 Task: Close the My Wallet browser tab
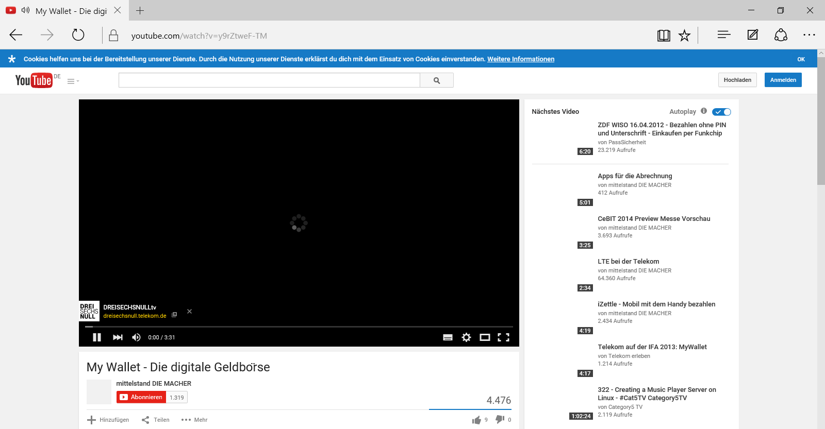click(118, 10)
